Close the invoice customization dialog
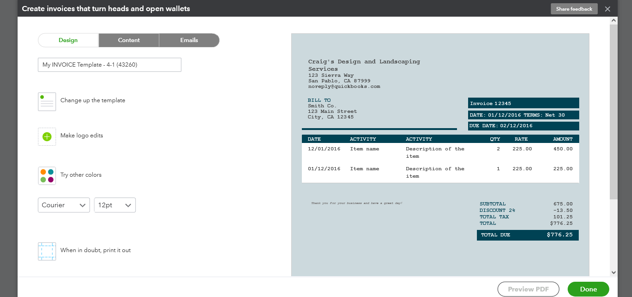The height and width of the screenshot is (297, 632). pyautogui.click(x=607, y=8)
